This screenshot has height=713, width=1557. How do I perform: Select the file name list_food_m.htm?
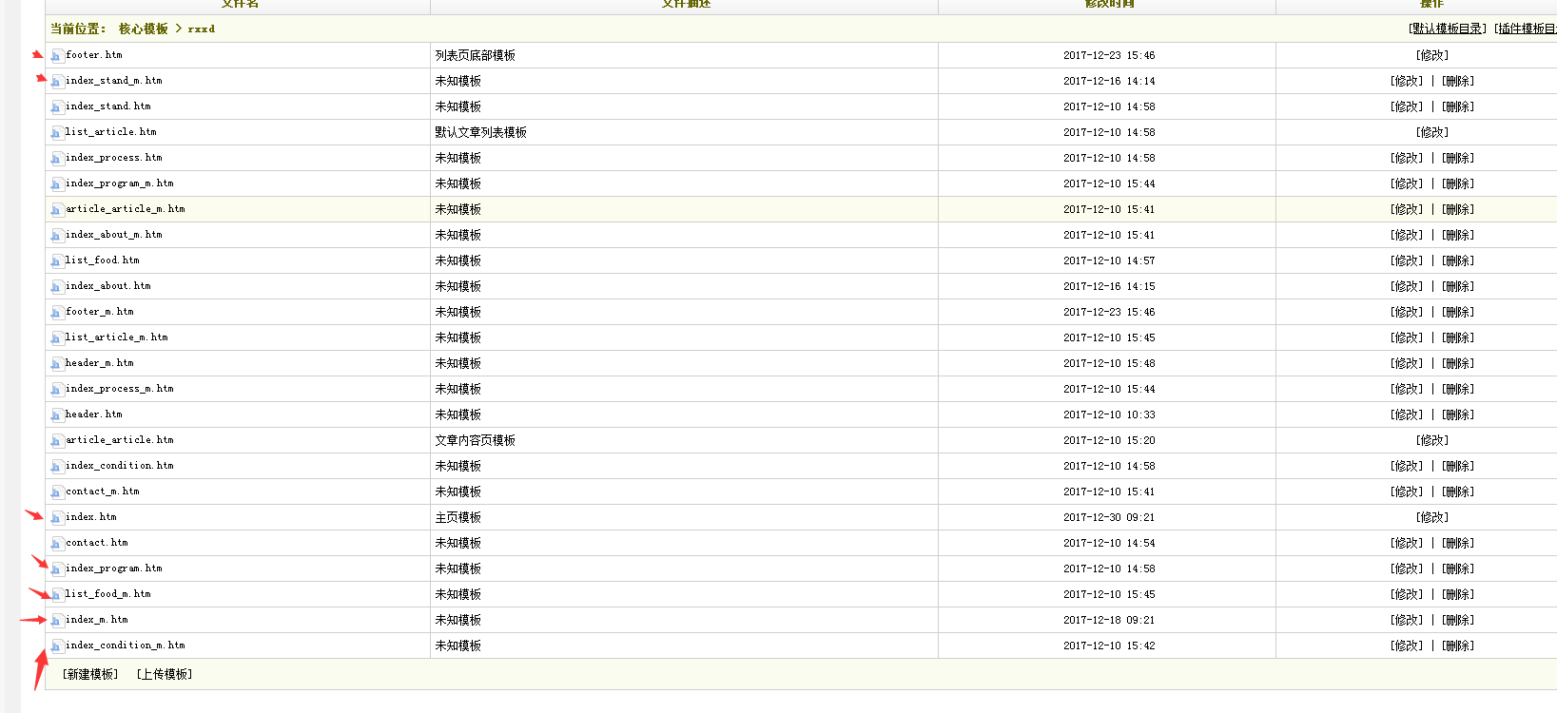tap(108, 594)
